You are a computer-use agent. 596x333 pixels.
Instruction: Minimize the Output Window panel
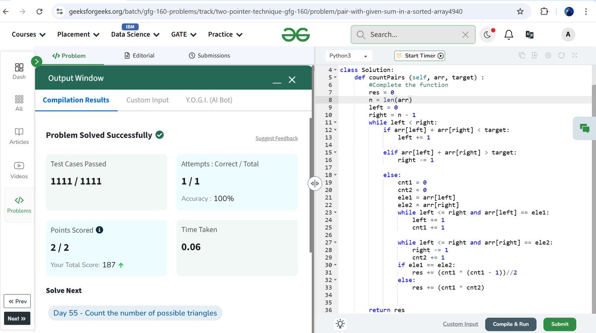pyautogui.click(x=277, y=82)
